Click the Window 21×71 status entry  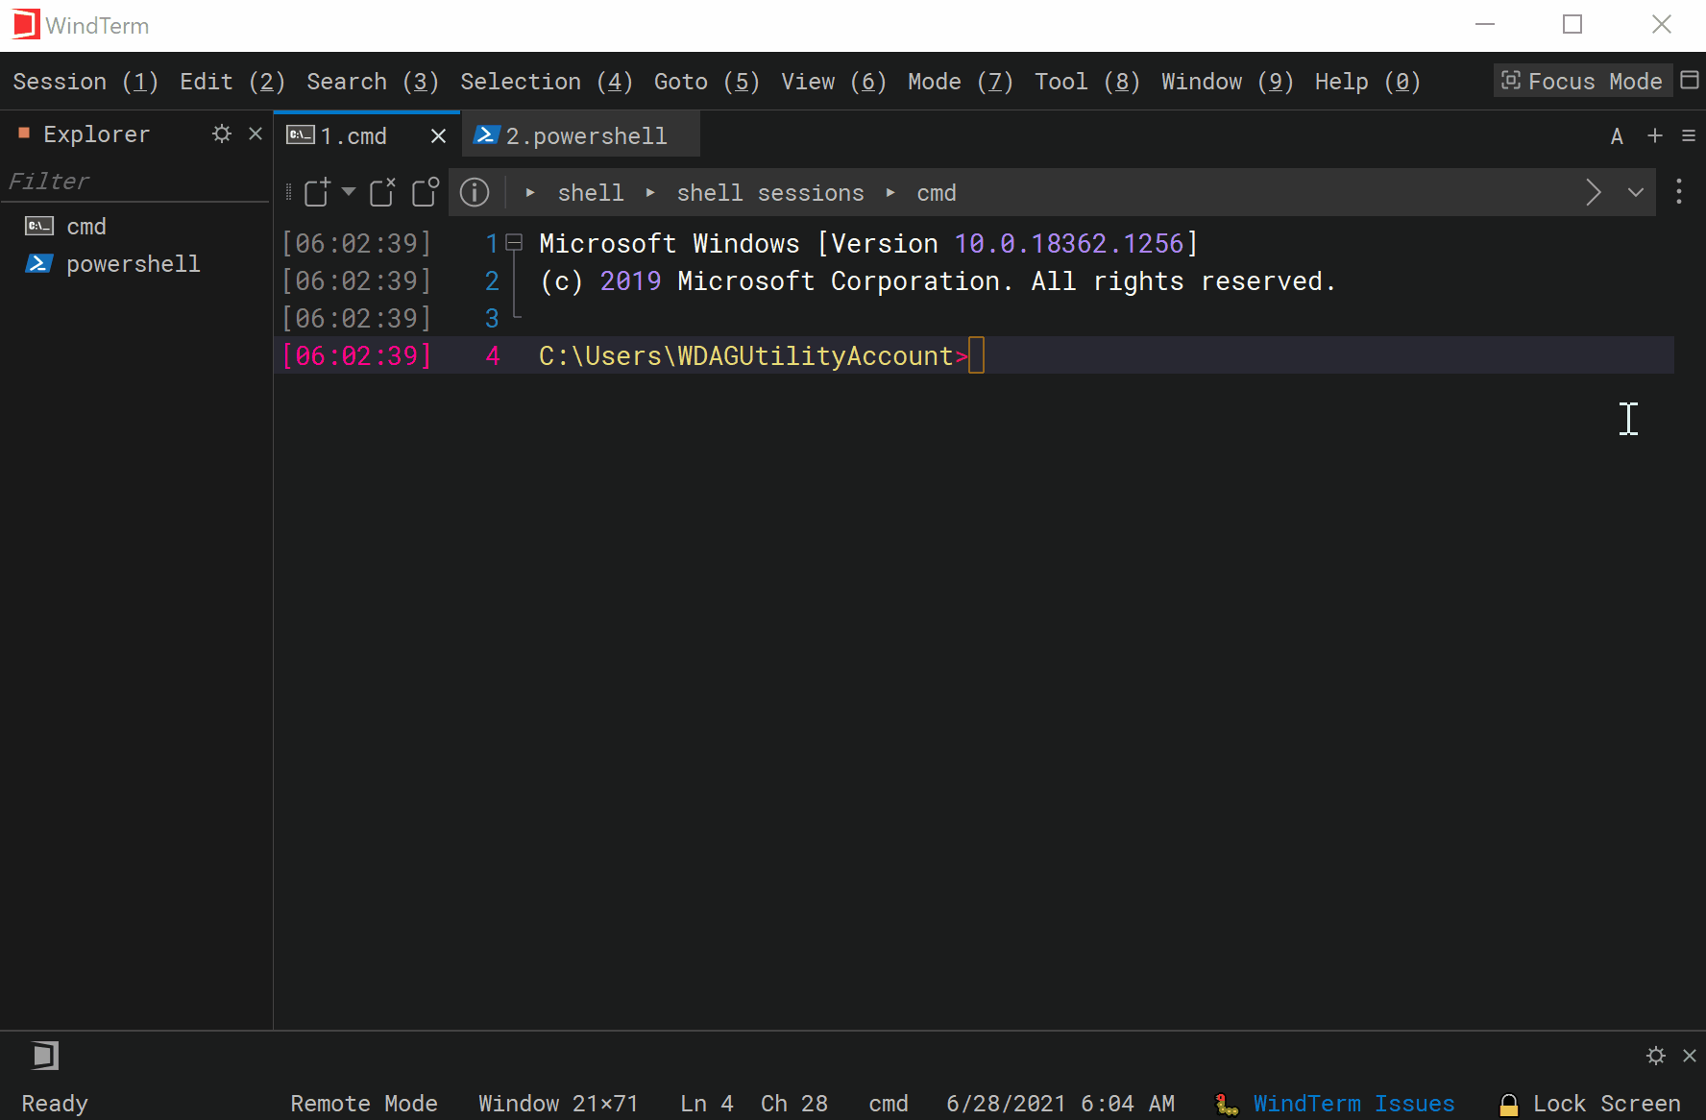pos(558,1104)
